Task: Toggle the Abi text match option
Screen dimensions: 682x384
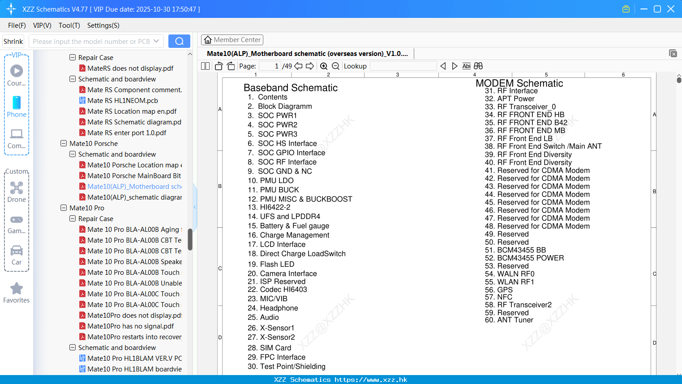Action: coord(467,66)
